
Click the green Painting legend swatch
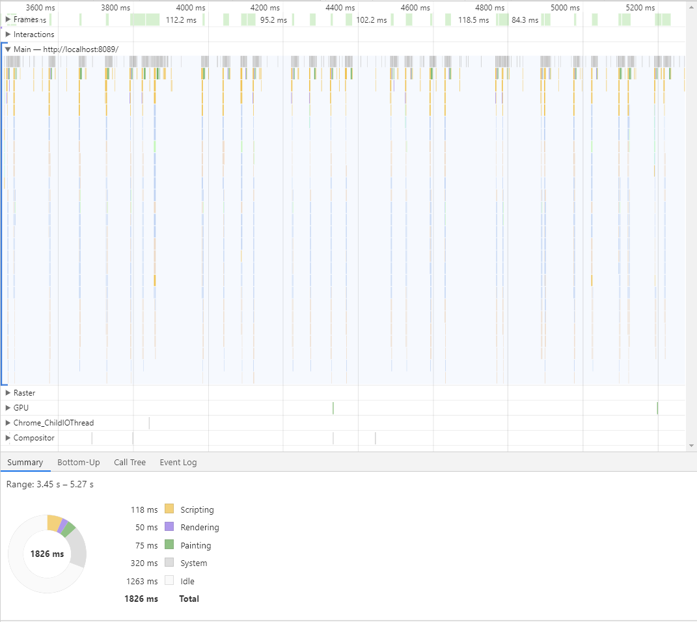[x=169, y=545]
